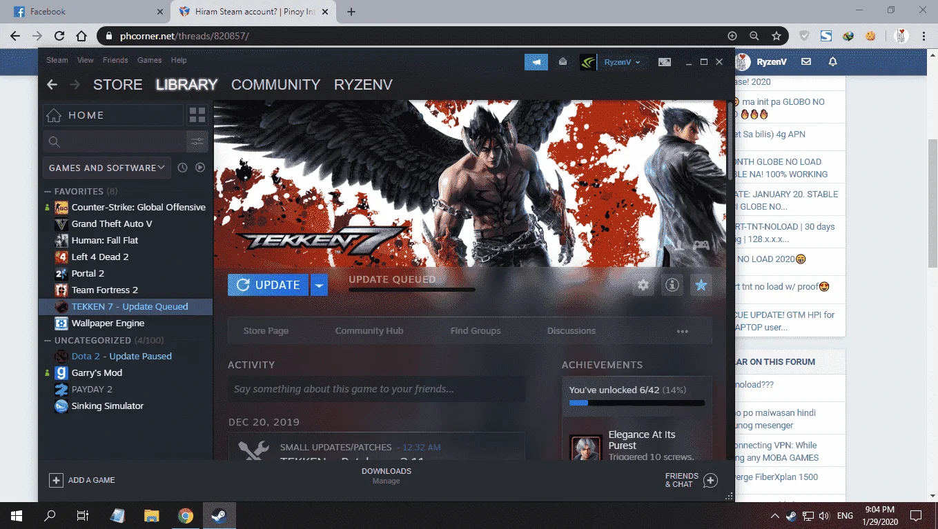The image size is (938, 529).
Task: Switch to the COMMUNITY tab
Action: 275,84
